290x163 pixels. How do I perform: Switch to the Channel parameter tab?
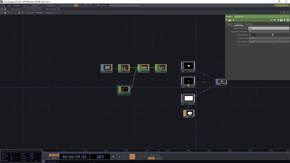(239, 24)
